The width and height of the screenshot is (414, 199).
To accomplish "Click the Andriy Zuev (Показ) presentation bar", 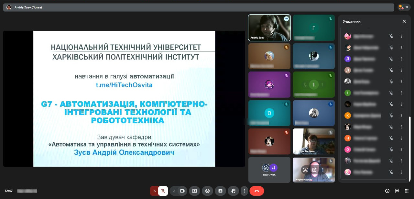I will [x=199, y=7].
